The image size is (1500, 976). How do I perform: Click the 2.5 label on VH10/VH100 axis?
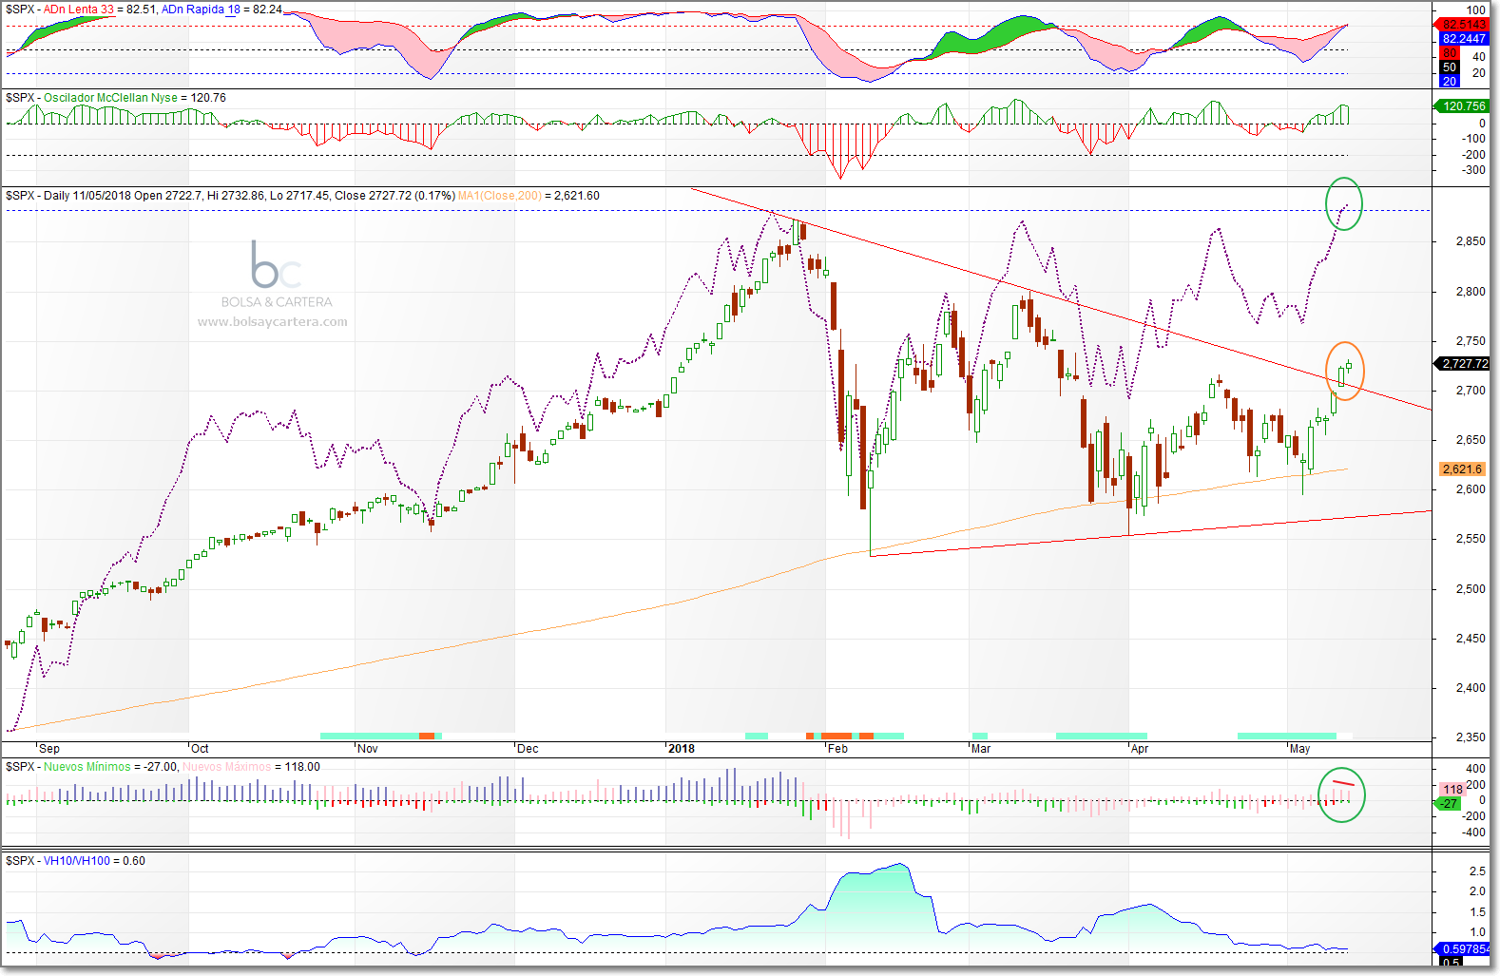[1478, 871]
